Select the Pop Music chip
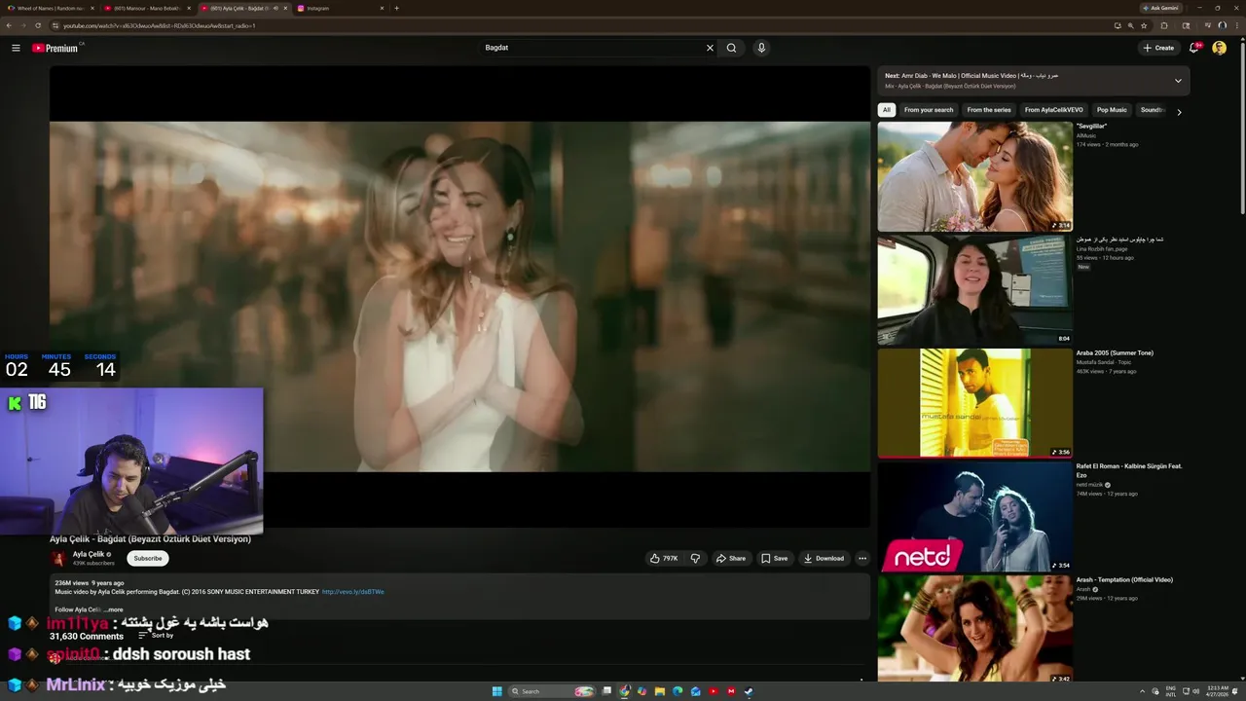The height and width of the screenshot is (701, 1246). coord(1112,110)
